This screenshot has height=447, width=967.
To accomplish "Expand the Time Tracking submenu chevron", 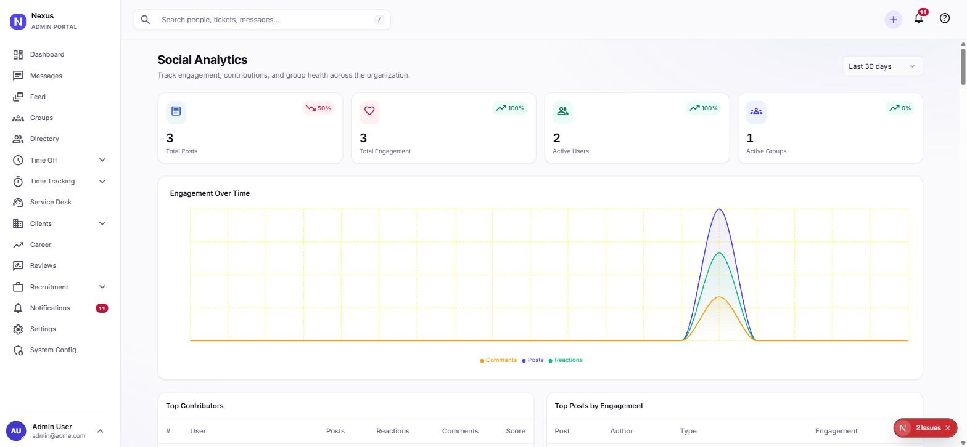I will click(x=102, y=182).
